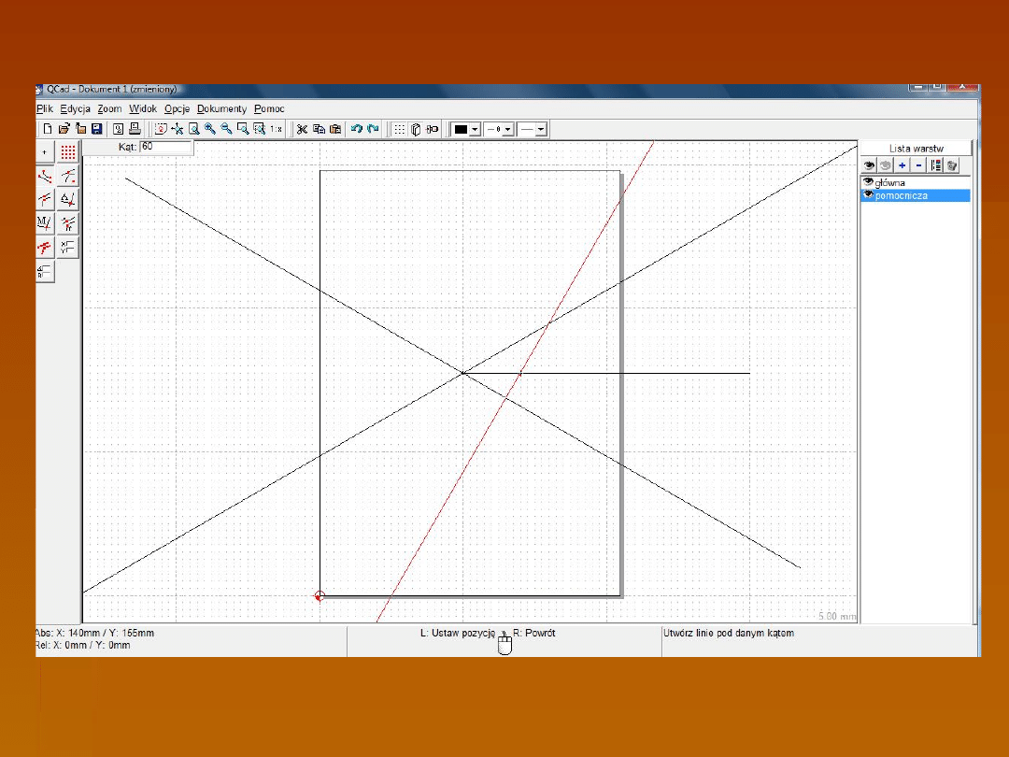The width and height of the screenshot is (1009, 757).
Task: Click the blue plus add layer icon
Action: pyautogui.click(x=902, y=165)
